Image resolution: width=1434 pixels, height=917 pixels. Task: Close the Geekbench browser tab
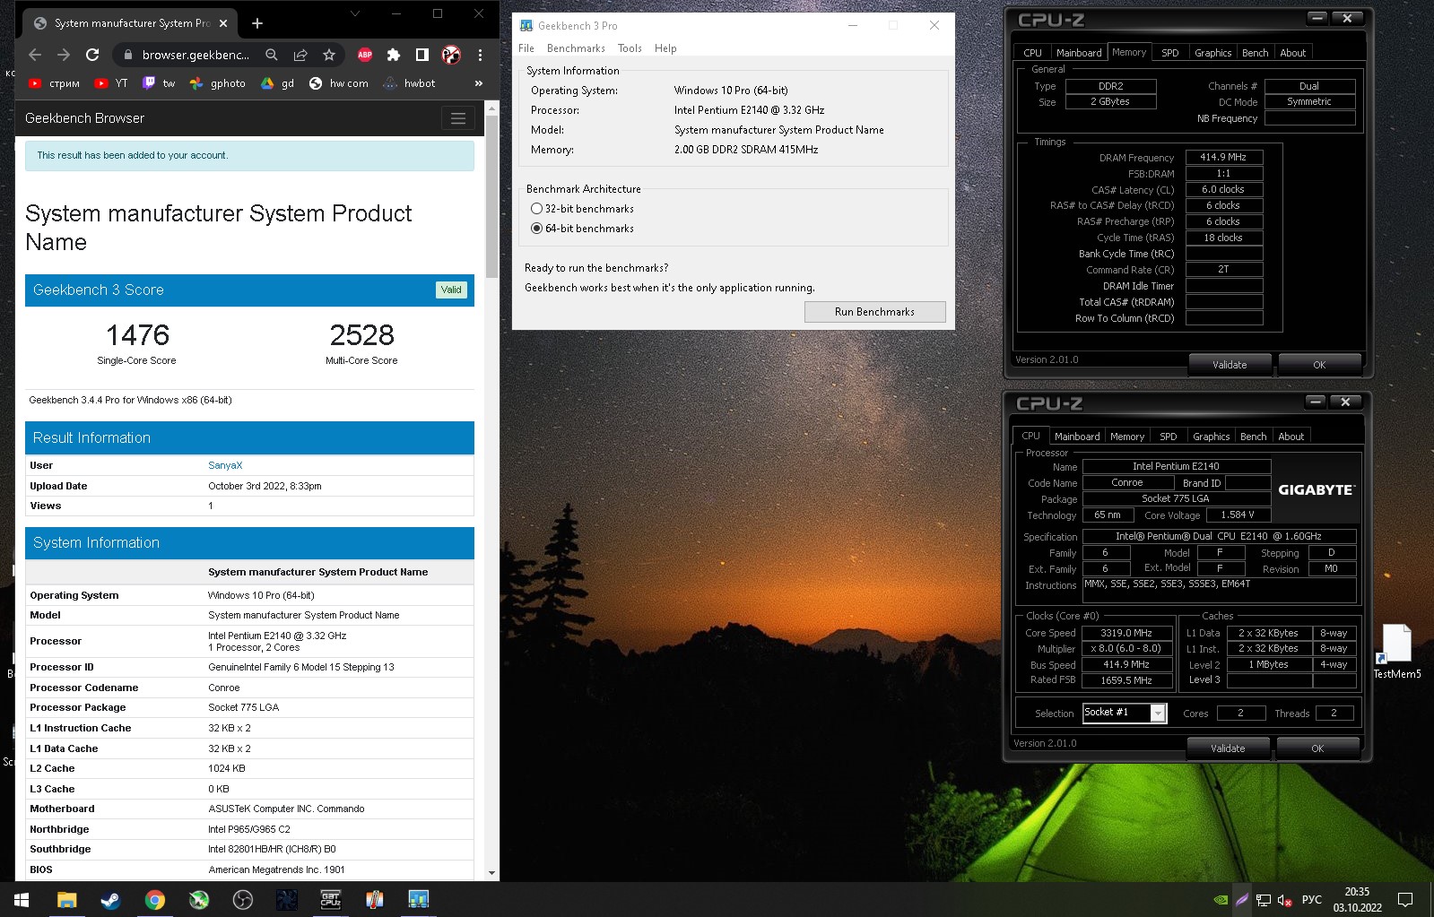pyautogui.click(x=223, y=23)
